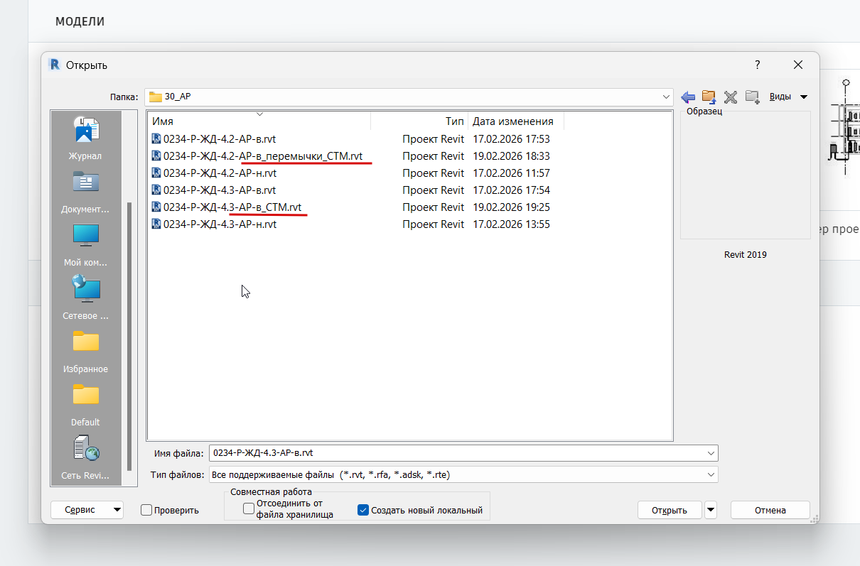The width and height of the screenshot is (860, 566).
Task: Click date 17.02.2026 13:55
Action: coord(511,224)
